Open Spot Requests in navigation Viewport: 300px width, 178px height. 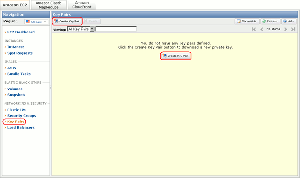pyautogui.click(x=20, y=53)
